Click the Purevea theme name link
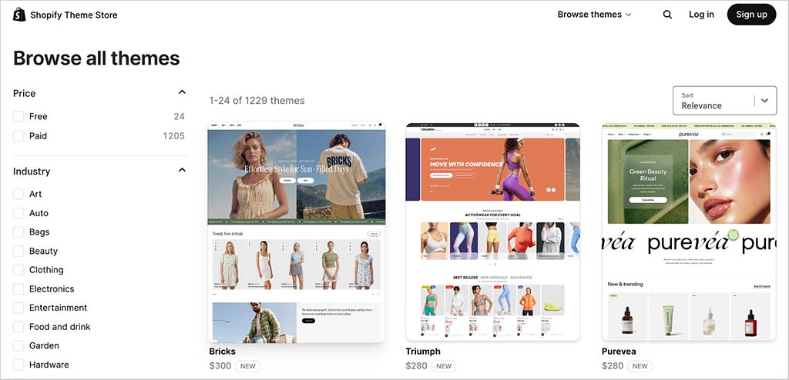The image size is (789, 380). [x=619, y=352]
